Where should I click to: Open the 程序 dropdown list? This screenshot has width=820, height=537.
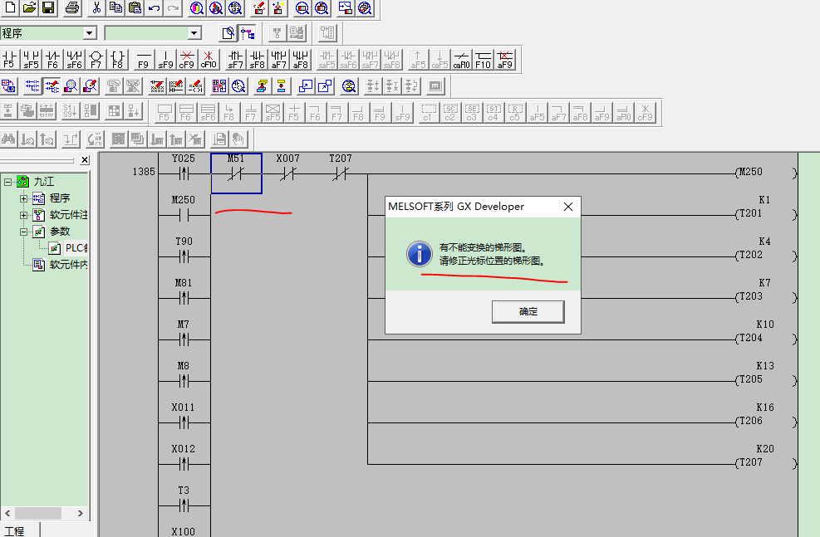coord(89,33)
